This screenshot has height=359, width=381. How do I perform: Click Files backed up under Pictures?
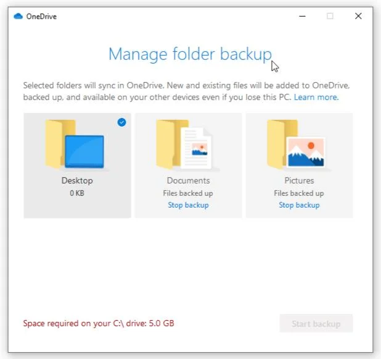click(299, 193)
